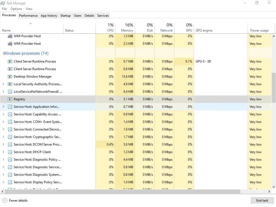Switch to the Performance tab
This screenshot has height=207, width=276.
point(28,16)
